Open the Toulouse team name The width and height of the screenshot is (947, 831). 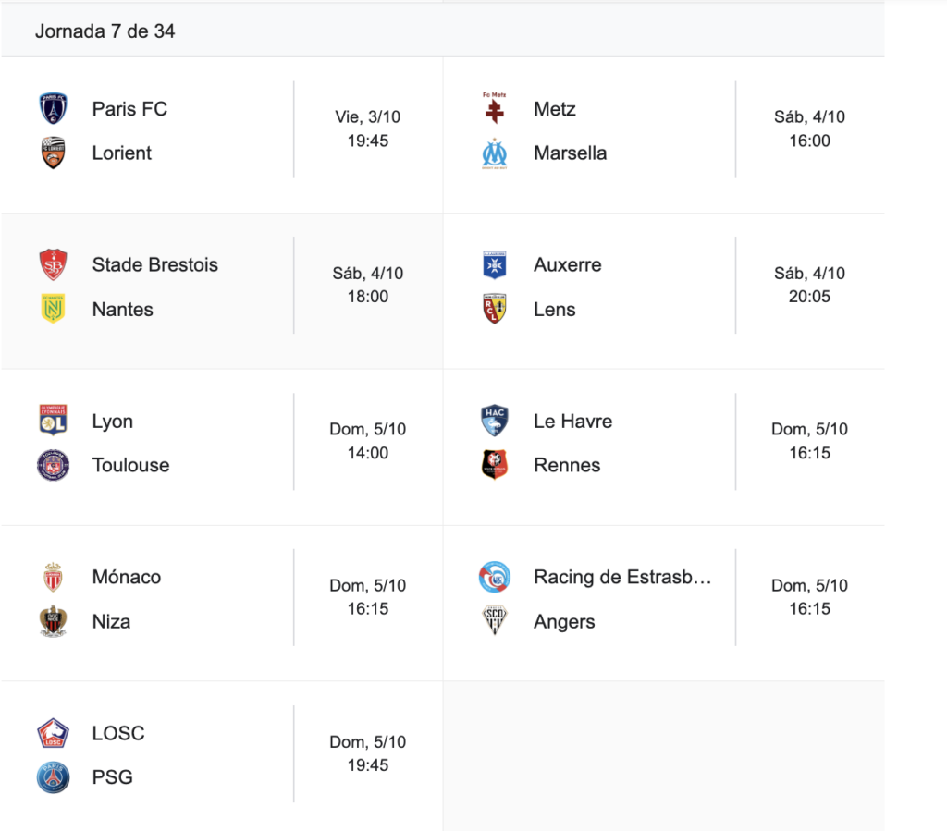[130, 465]
